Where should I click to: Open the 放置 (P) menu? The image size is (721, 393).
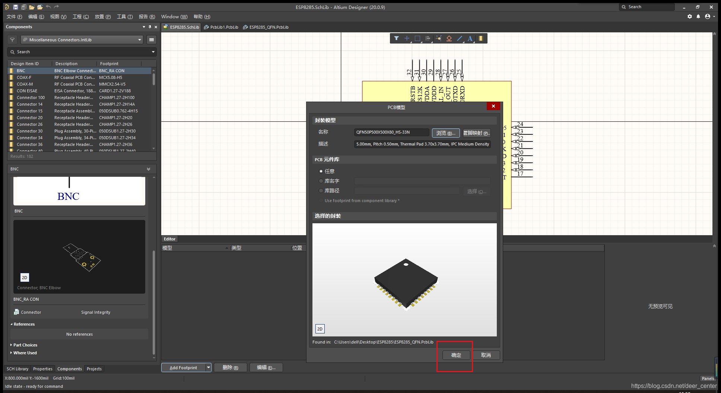click(x=102, y=17)
